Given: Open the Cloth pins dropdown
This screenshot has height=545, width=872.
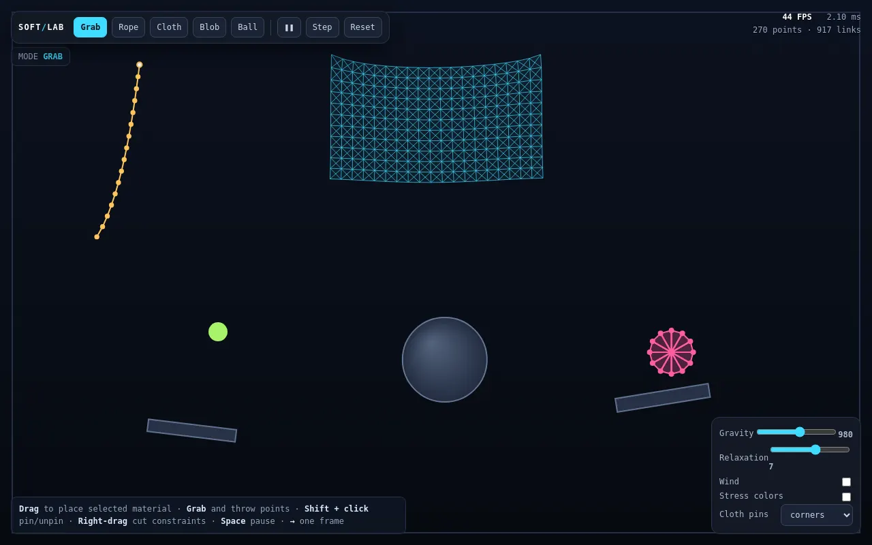Looking at the screenshot, I should [816, 515].
